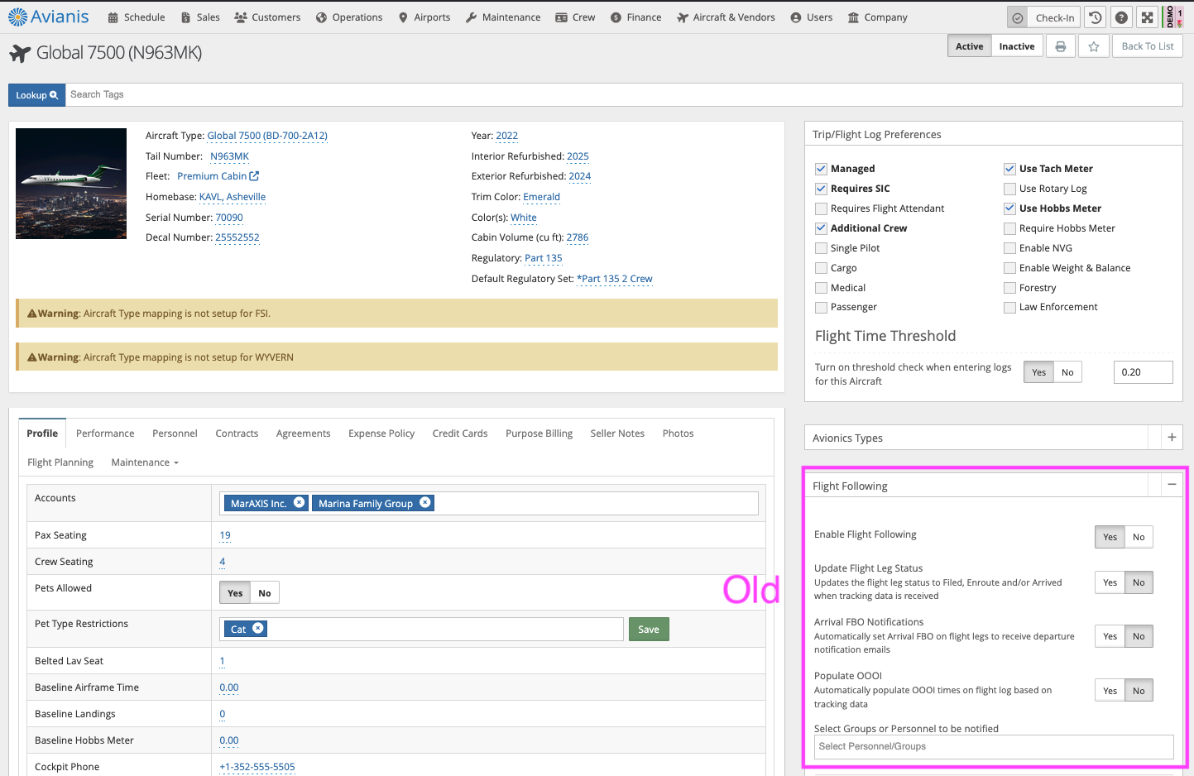Check the Enable NVG checkbox
The image size is (1194, 776).
click(x=1009, y=248)
